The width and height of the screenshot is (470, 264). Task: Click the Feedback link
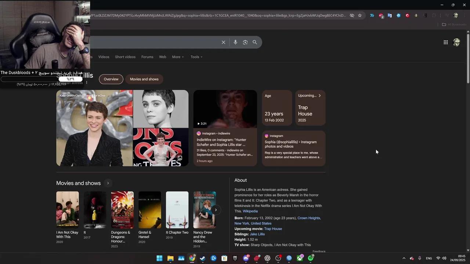pyautogui.click(x=319, y=252)
